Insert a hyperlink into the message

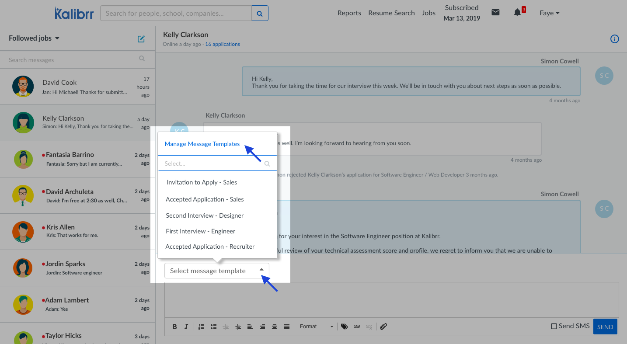pos(356,326)
